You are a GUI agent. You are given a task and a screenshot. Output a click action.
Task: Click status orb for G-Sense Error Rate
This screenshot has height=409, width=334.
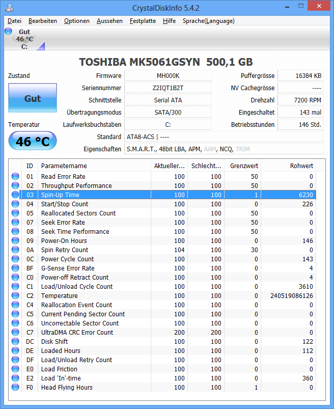coord(15,268)
